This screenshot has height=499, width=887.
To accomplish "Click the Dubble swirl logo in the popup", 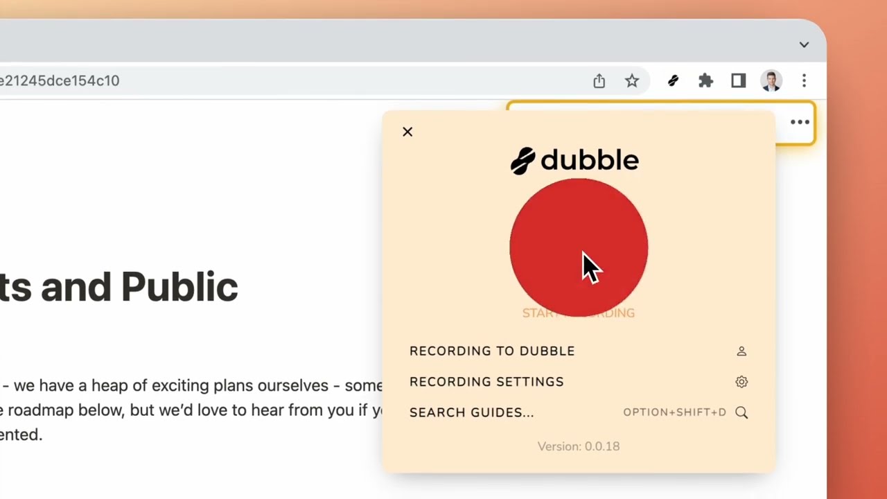I will (522, 160).
